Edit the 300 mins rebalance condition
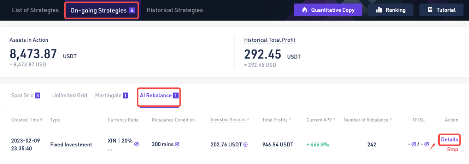 (x=177, y=145)
